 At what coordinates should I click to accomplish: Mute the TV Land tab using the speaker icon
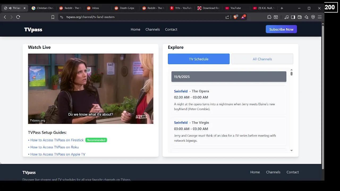coord(10,8)
